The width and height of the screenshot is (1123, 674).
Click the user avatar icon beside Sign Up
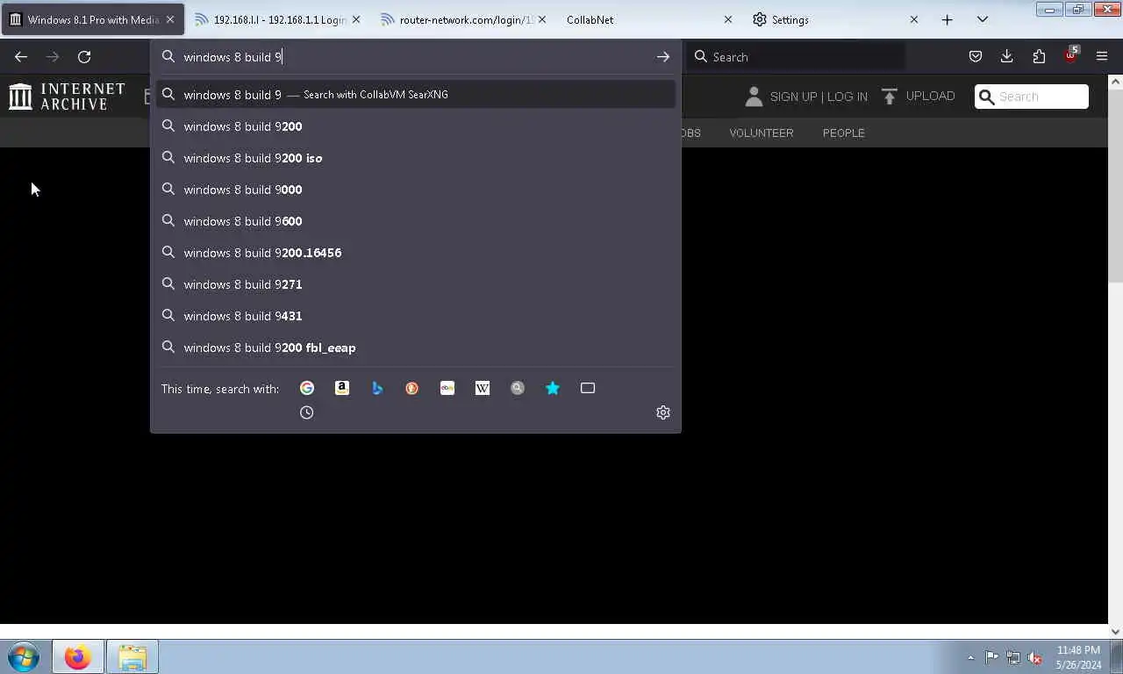[x=754, y=97]
